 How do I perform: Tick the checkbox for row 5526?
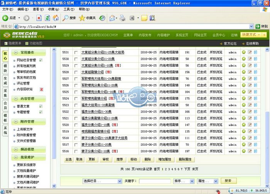pyautogui.click(x=76, y=85)
